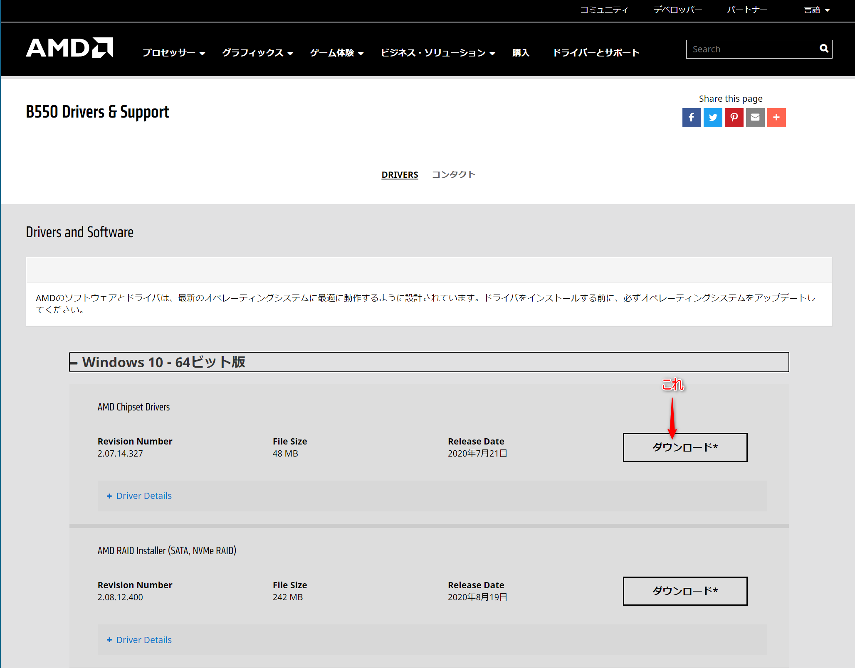Download the AMD Chipset Drivers
Screen dimensions: 855x668
(x=685, y=447)
